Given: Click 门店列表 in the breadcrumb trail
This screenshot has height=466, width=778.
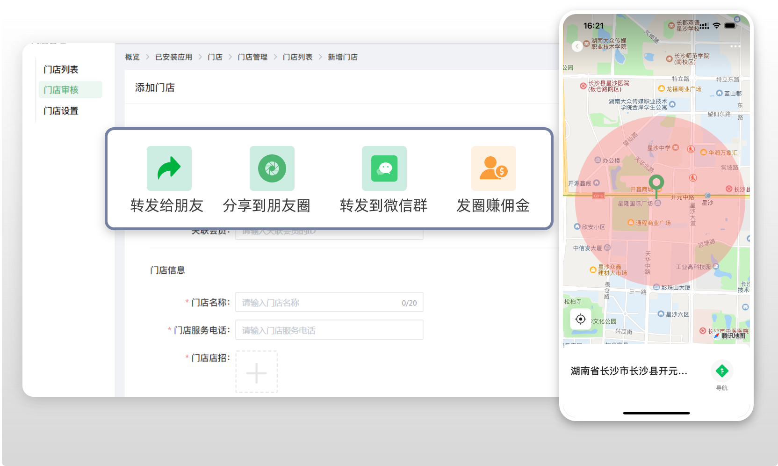Looking at the screenshot, I should tap(297, 57).
